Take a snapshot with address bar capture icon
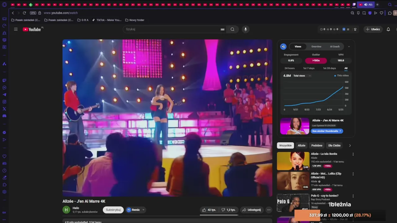The height and width of the screenshot is (223, 397). [x=364, y=13]
